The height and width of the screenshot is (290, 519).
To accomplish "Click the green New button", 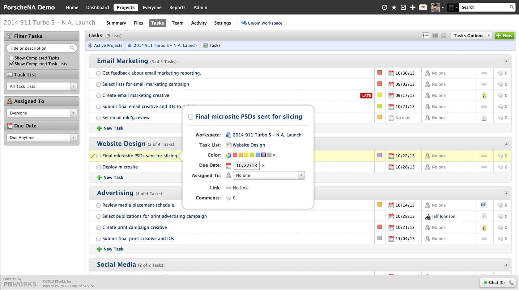I will 504,35.
